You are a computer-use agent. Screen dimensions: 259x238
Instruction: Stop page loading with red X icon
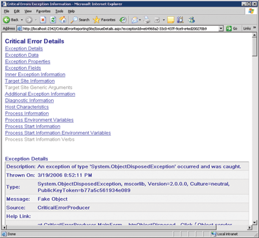pyautogui.click(x=43, y=20)
